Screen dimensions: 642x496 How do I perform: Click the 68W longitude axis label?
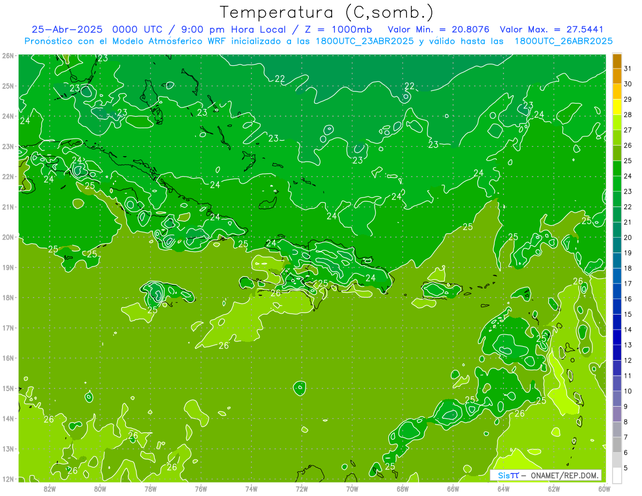(403, 489)
